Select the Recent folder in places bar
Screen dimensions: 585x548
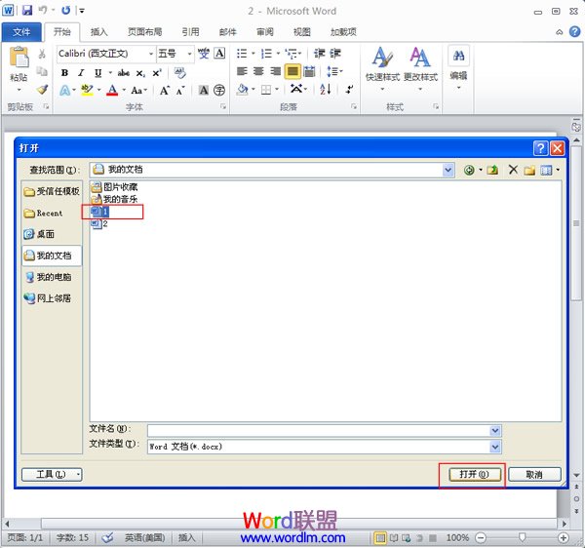pos(43,214)
